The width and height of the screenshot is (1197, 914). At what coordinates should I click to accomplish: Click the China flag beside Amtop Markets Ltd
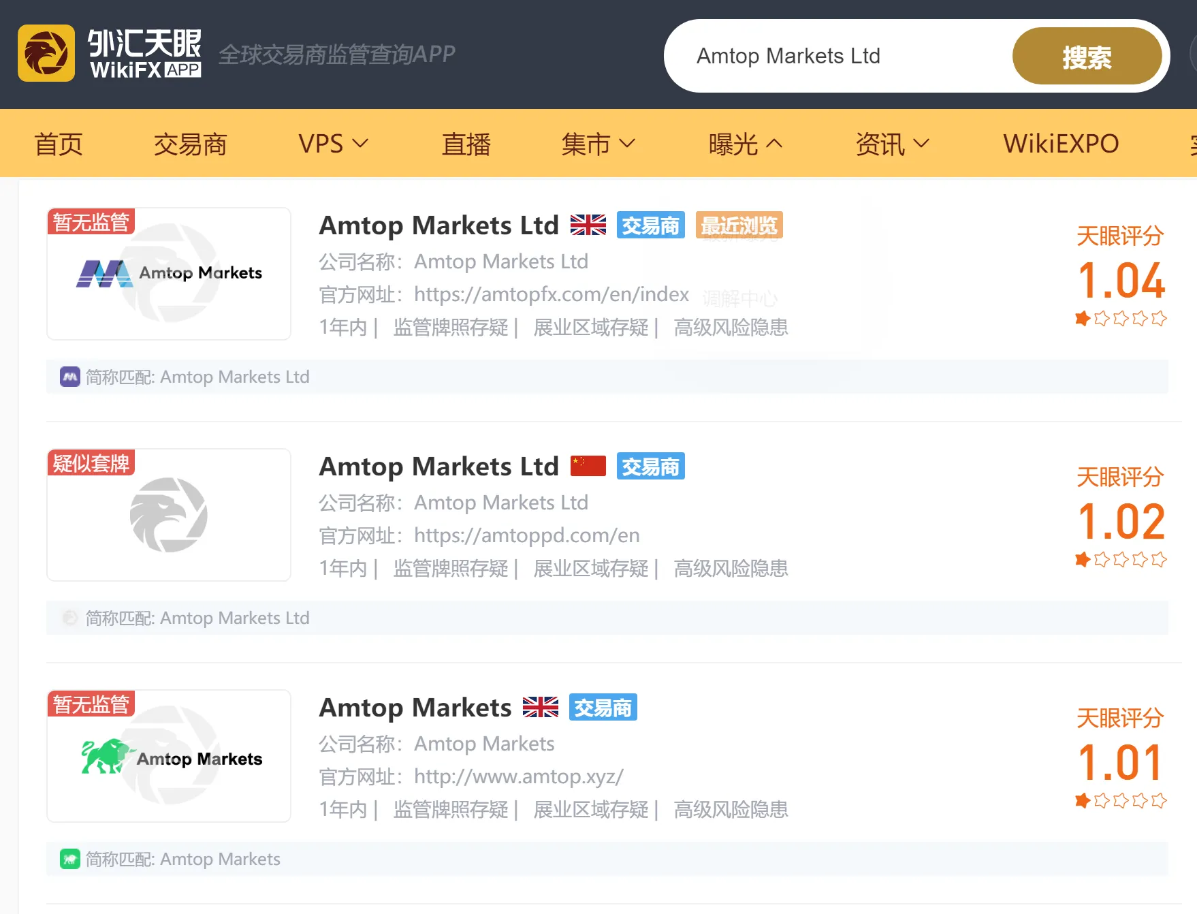(588, 466)
